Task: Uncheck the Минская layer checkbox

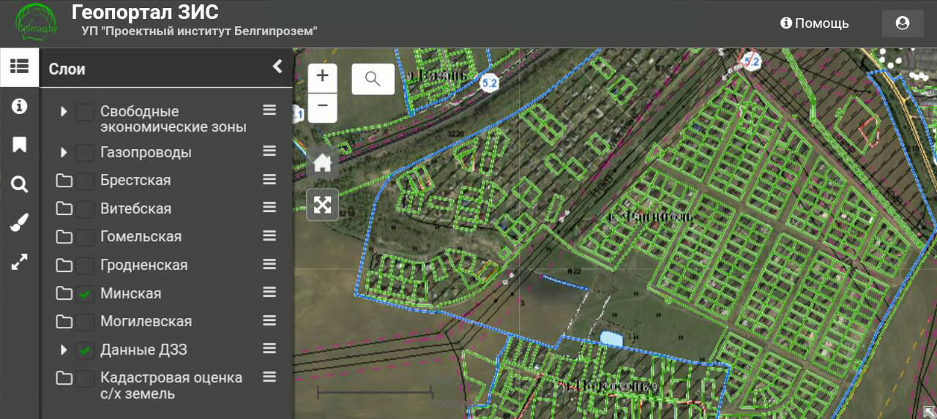Action: click(x=85, y=294)
